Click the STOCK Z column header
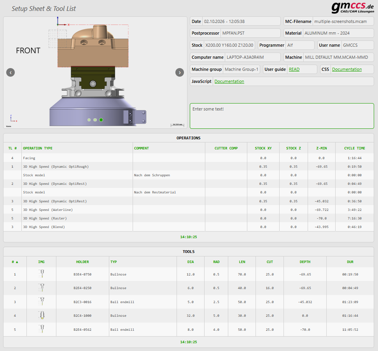 [293, 148]
